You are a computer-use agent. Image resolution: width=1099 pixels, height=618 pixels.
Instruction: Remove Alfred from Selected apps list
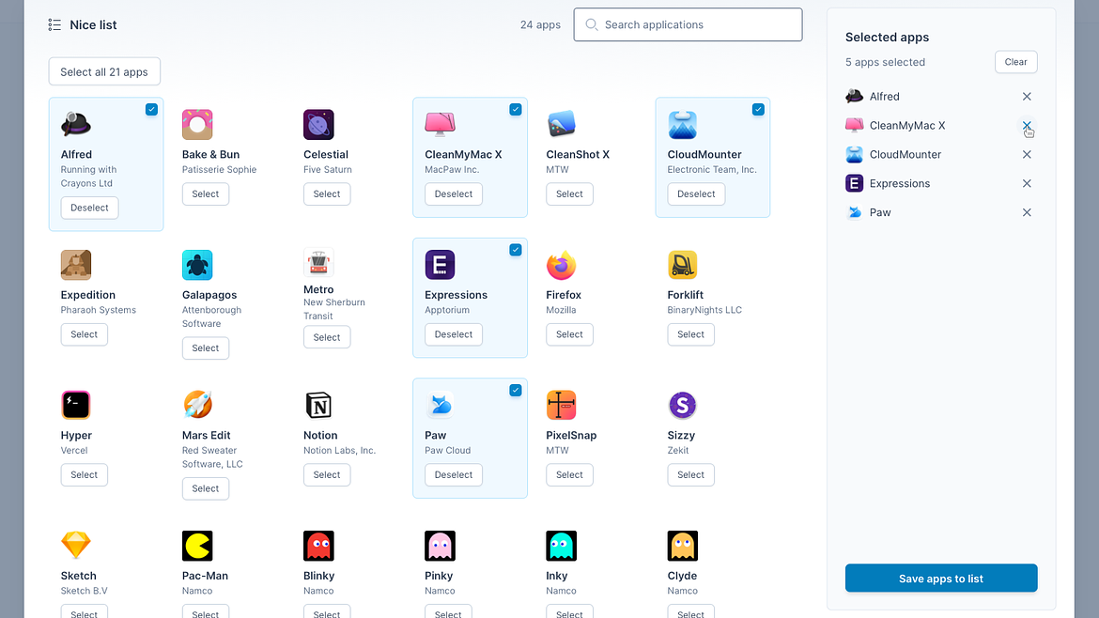coord(1027,97)
